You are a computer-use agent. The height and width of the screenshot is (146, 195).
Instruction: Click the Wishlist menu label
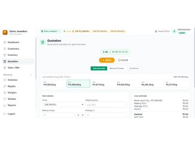[x=12, y=99]
